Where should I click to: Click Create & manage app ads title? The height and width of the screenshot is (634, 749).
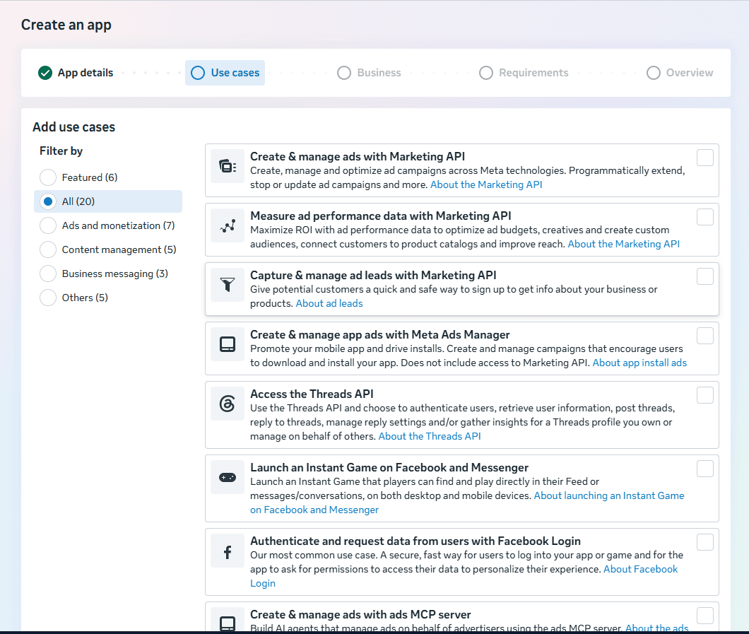click(x=379, y=335)
